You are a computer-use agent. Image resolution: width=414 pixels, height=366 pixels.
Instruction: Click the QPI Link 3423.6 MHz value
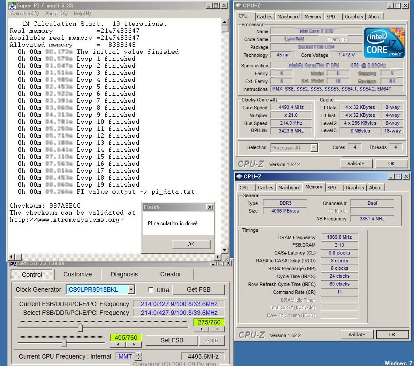[291, 131]
